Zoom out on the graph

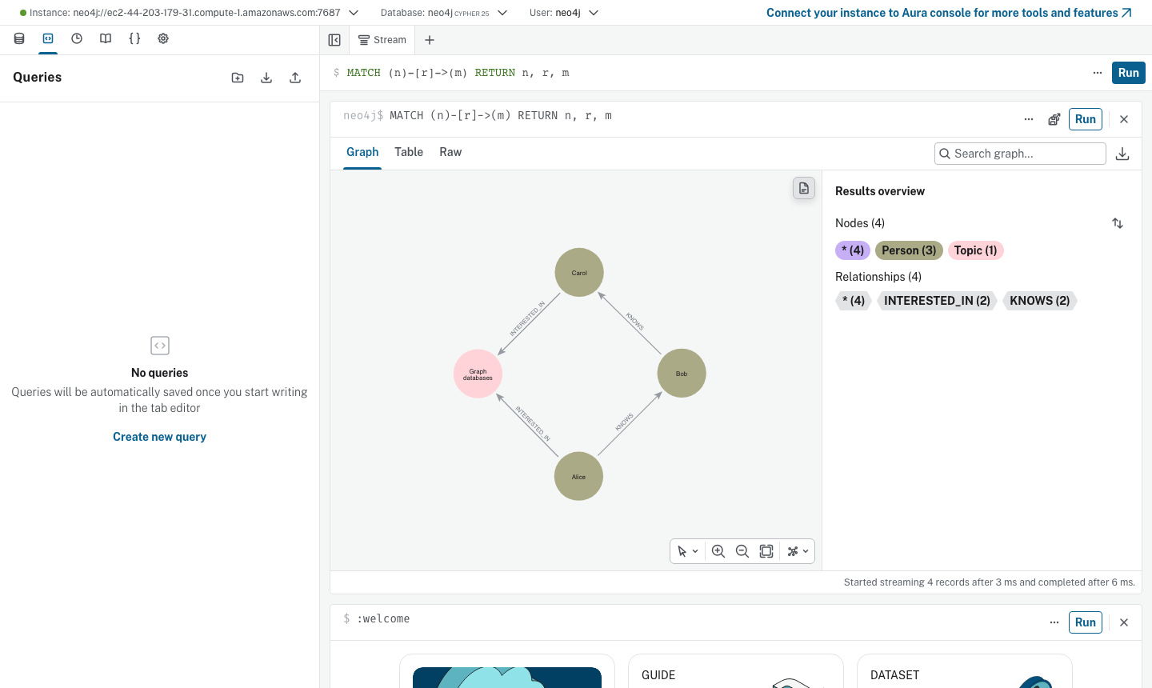tap(742, 551)
